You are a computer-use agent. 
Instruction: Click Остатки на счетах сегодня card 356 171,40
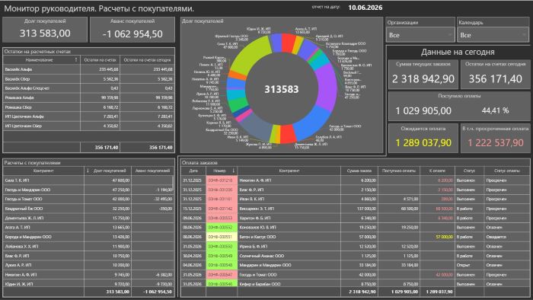coord(495,75)
